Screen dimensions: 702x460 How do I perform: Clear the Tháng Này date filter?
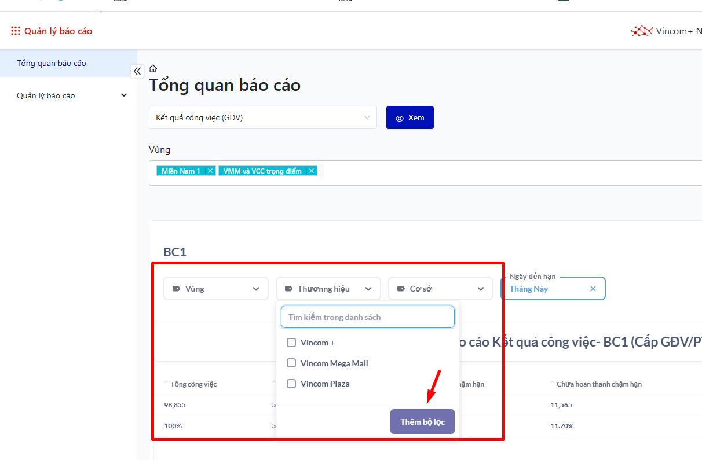[x=593, y=289]
